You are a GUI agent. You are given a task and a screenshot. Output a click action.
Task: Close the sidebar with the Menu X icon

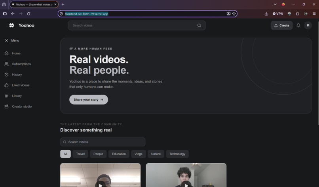[6, 40]
